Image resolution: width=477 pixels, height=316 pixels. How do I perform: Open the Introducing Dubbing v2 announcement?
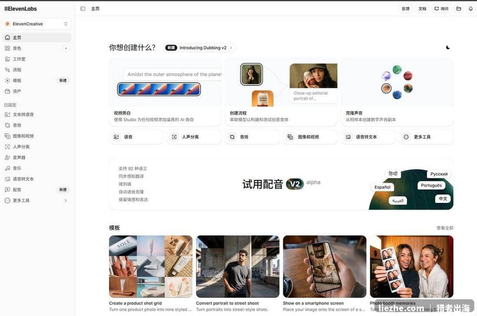coord(199,48)
